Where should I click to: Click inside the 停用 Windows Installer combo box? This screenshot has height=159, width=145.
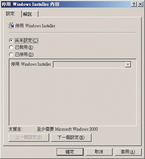pos(92,65)
